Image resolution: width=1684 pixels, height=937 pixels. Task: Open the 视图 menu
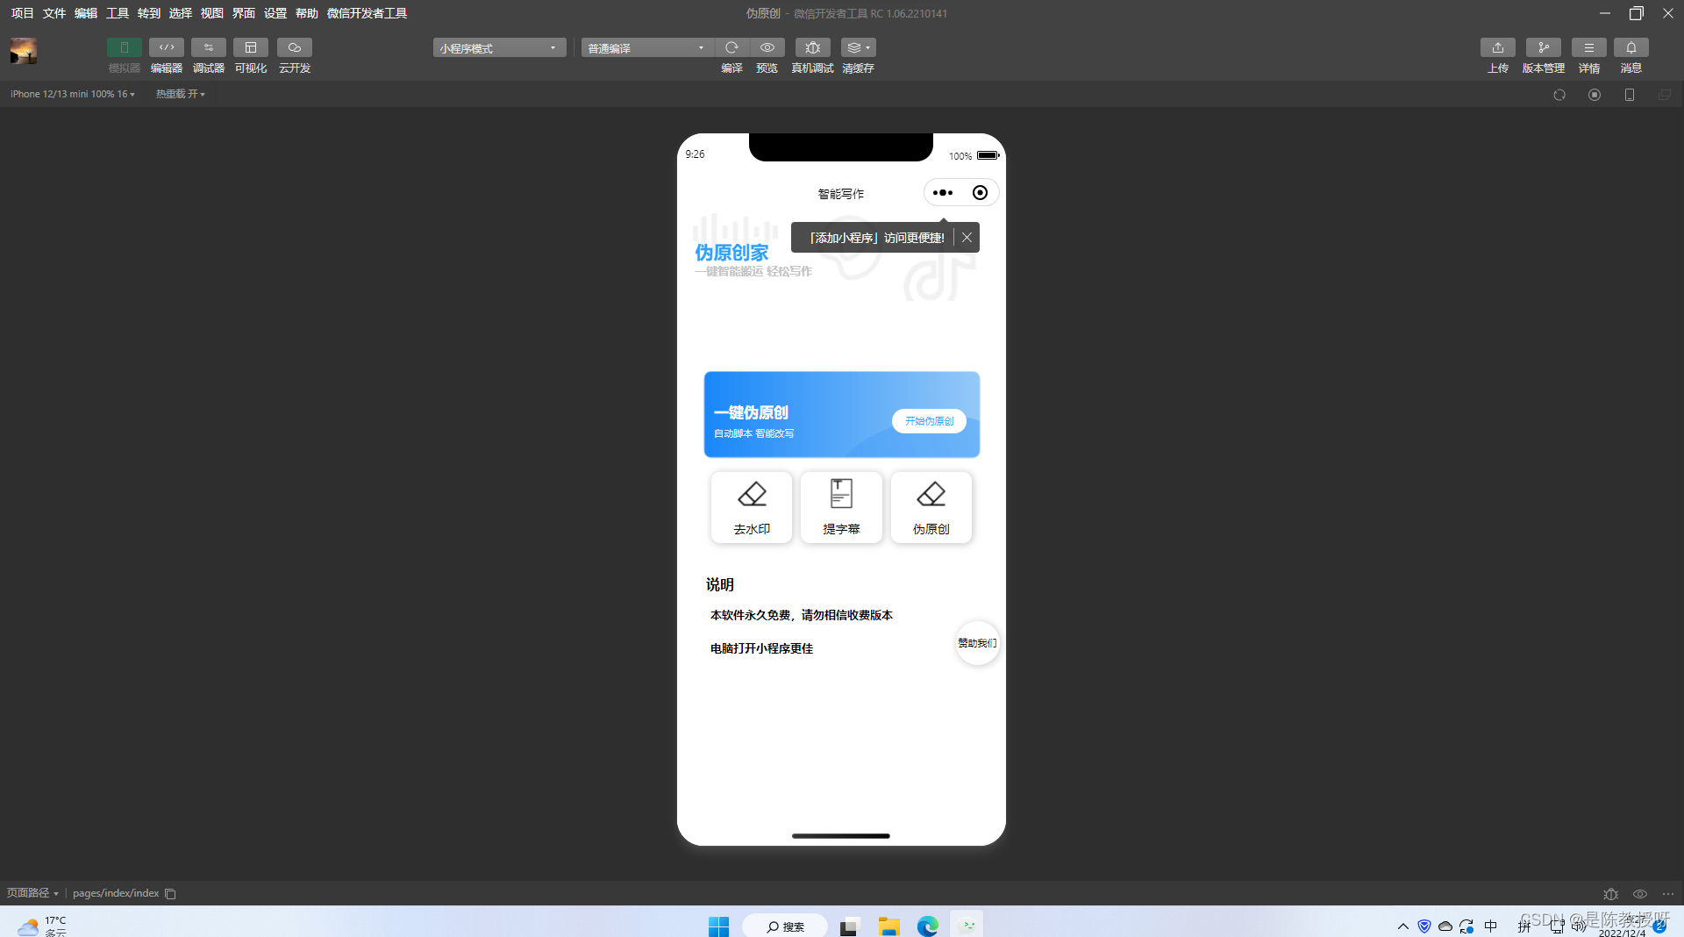pos(212,13)
